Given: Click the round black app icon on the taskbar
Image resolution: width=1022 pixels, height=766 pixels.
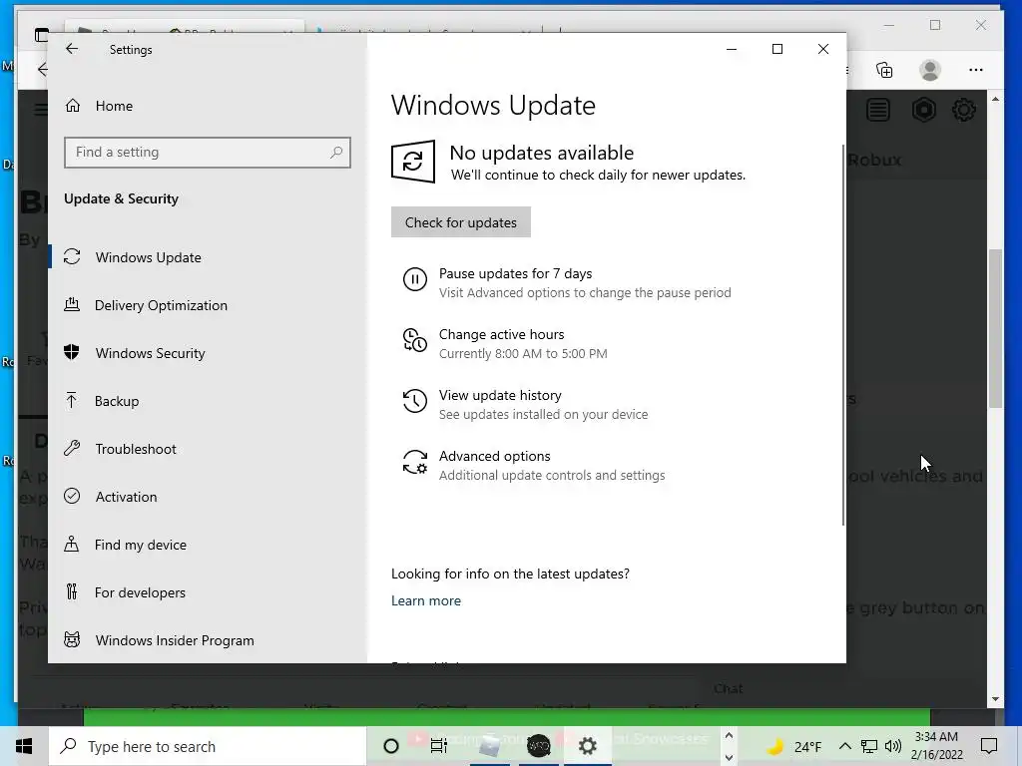Looking at the screenshot, I should [x=538, y=746].
